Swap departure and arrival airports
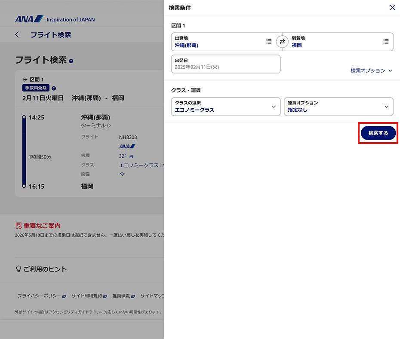400x339 pixels. [282, 42]
